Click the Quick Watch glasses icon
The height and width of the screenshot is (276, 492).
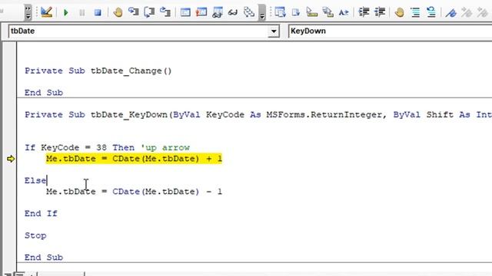click(x=233, y=12)
